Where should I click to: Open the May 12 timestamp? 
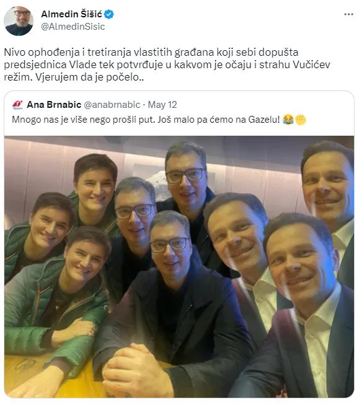coord(162,105)
